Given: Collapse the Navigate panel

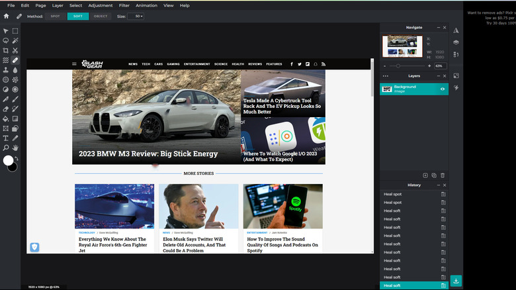Looking at the screenshot, I should point(438,28).
